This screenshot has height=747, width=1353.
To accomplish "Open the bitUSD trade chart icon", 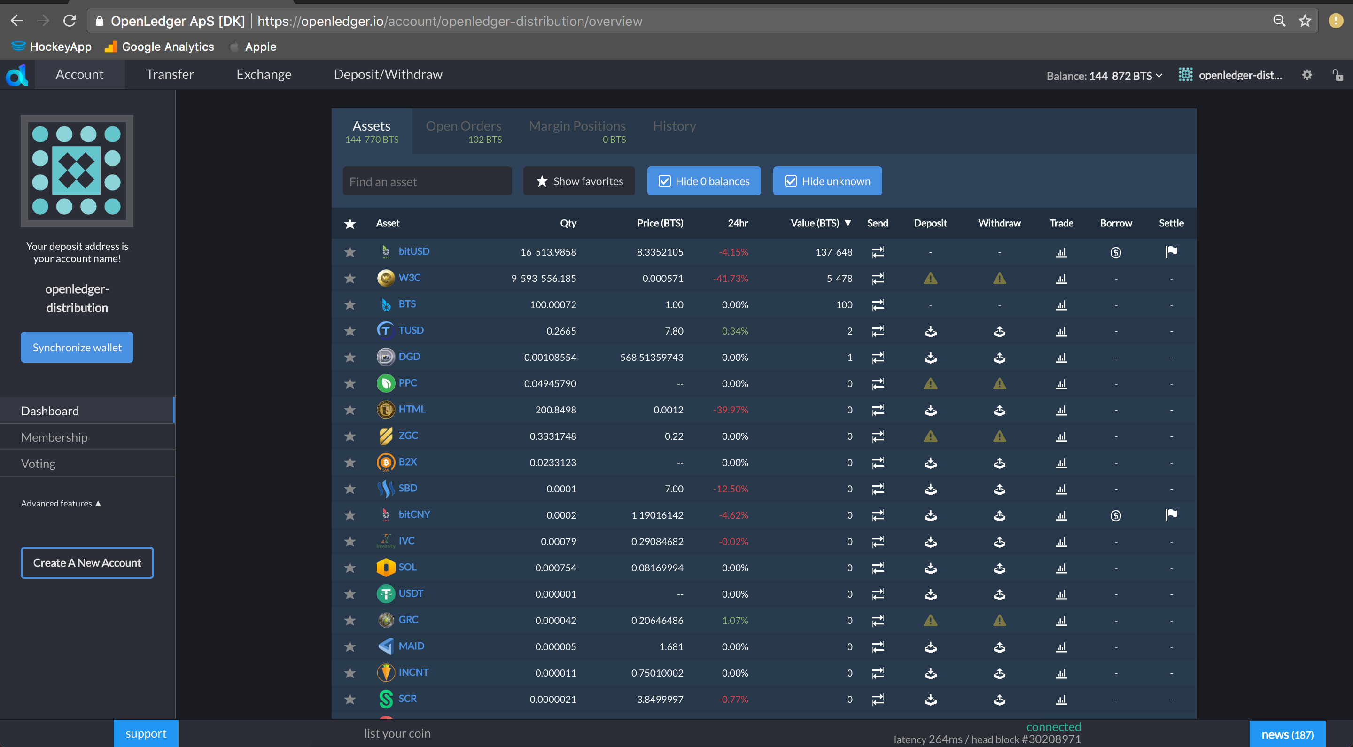I will pyautogui.click(x=1062, y=252).
